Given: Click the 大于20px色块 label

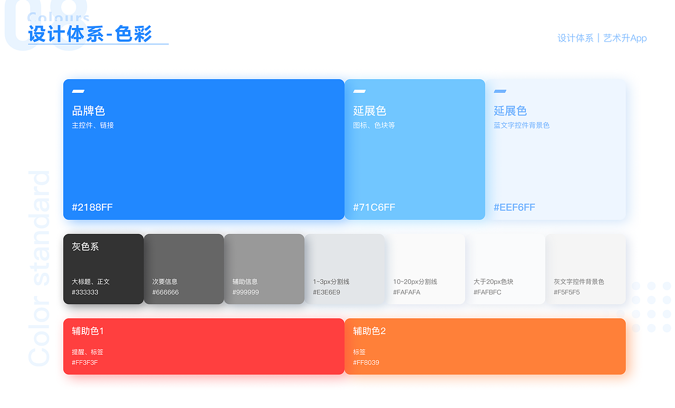Looking at the screenshot, I should click(x=494, y=282).
